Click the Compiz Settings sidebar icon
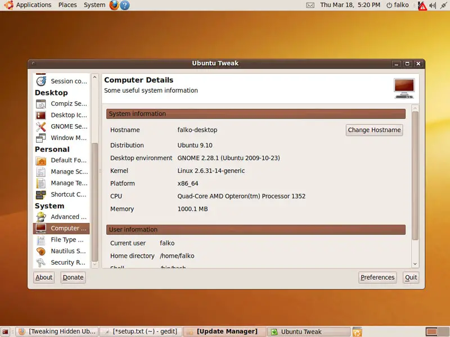The height and width of the screenshot is (337, 450). 41,104
